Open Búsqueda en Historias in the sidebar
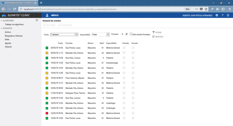The width and height of the screenshot is (233, 126). point(14,36)
